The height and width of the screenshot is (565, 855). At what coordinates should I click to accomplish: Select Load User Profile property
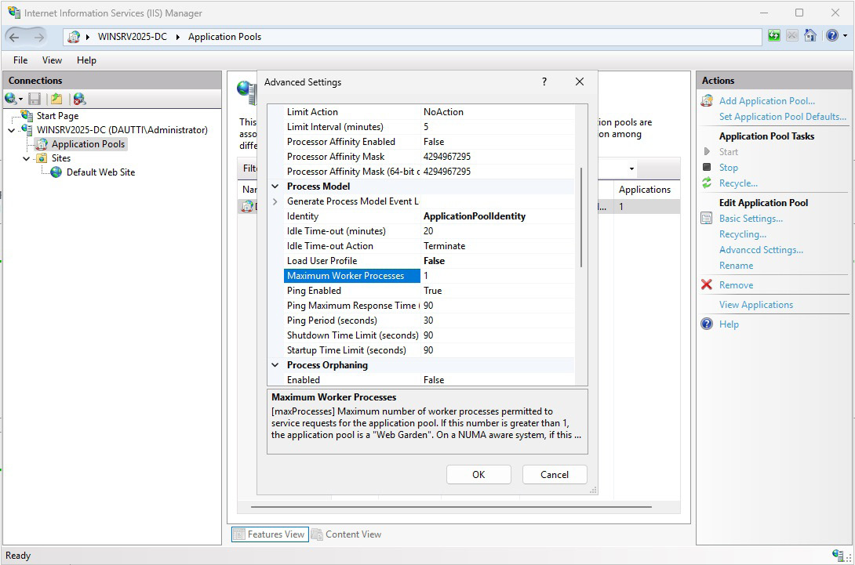coord(428,261)
